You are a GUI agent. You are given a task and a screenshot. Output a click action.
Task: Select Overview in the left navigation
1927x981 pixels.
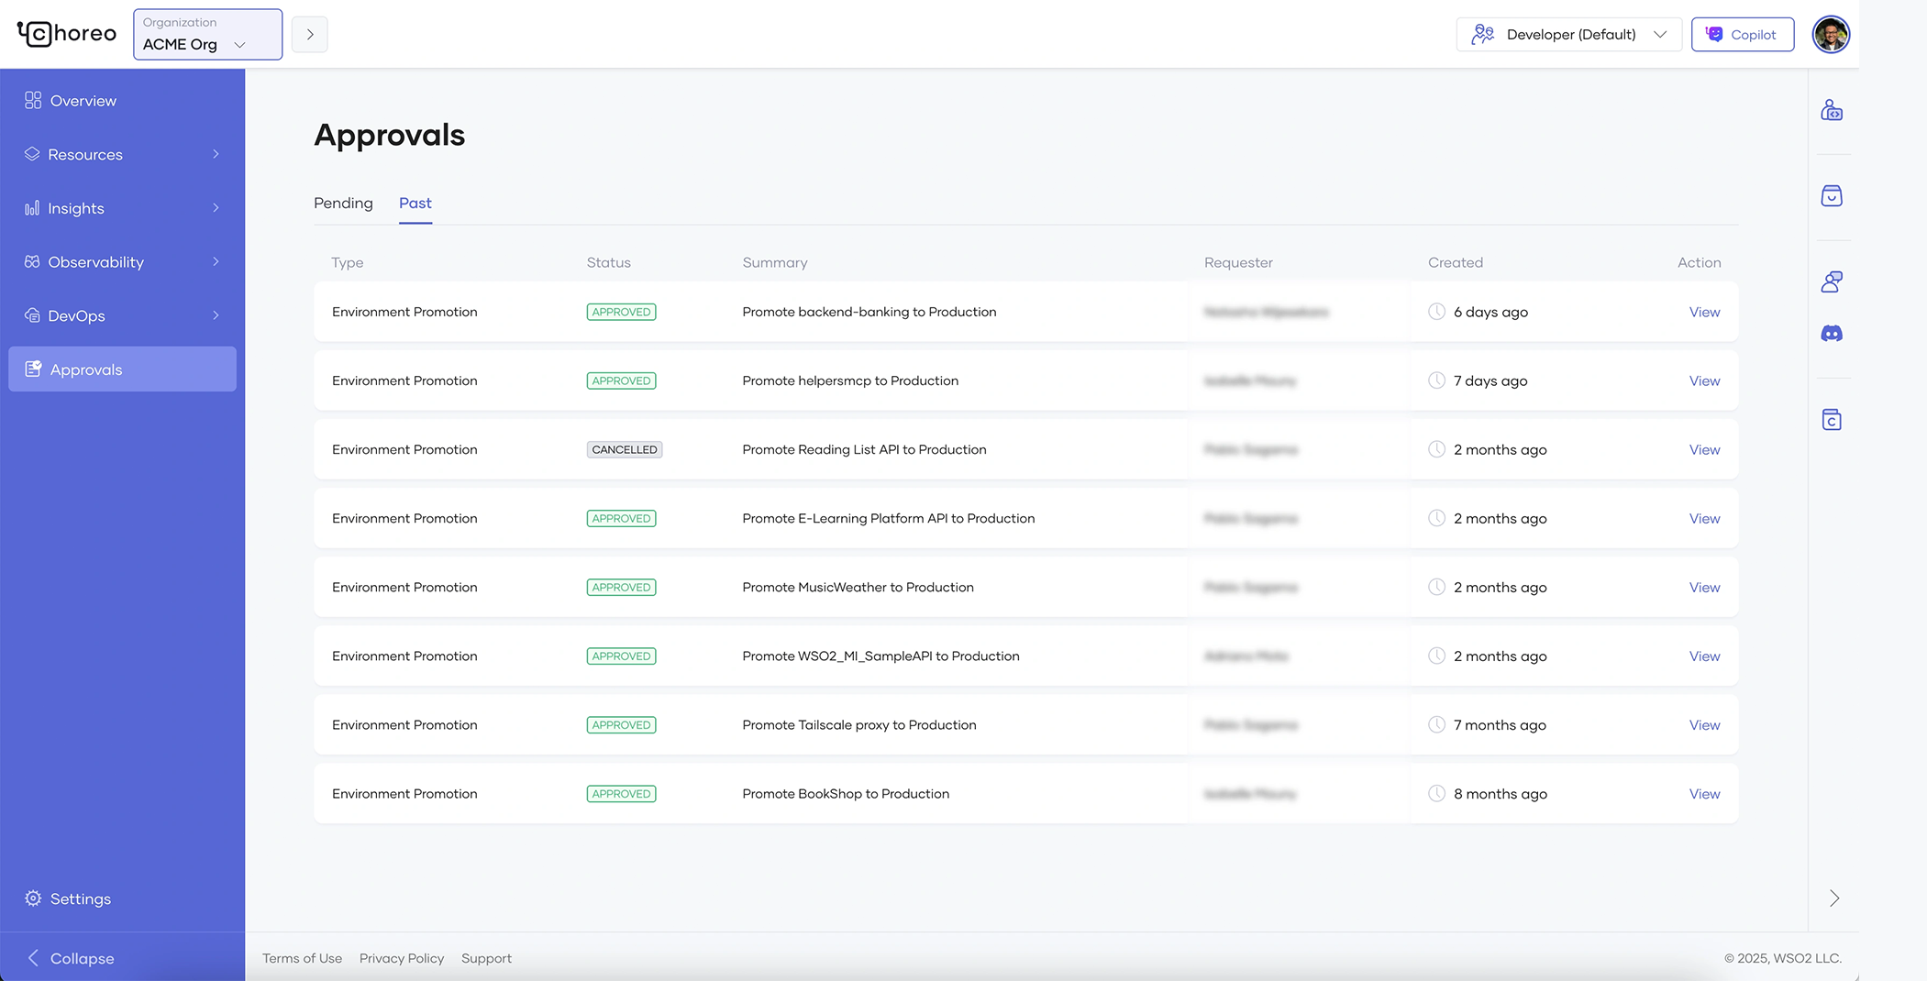[82, 100]
